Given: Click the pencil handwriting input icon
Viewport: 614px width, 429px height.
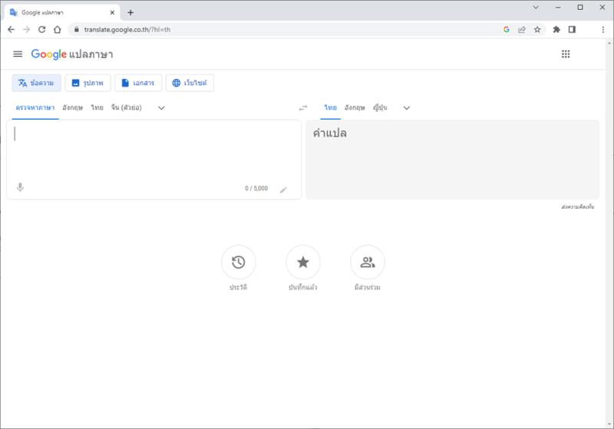Looking at the screenshot, I should pos(283,189).
